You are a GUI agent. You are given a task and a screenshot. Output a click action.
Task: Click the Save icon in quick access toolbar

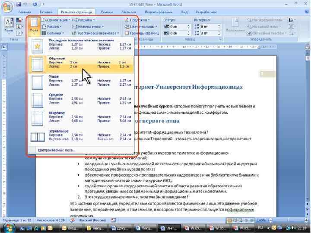[19, 4]
